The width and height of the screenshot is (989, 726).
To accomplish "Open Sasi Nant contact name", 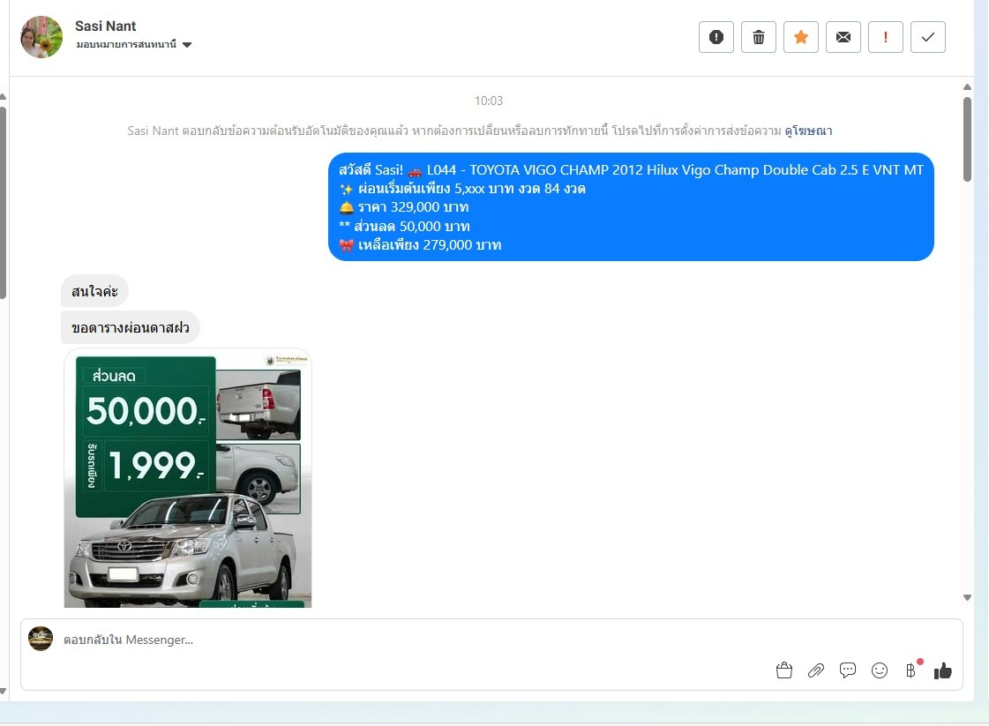I will (x=105, y=26).
